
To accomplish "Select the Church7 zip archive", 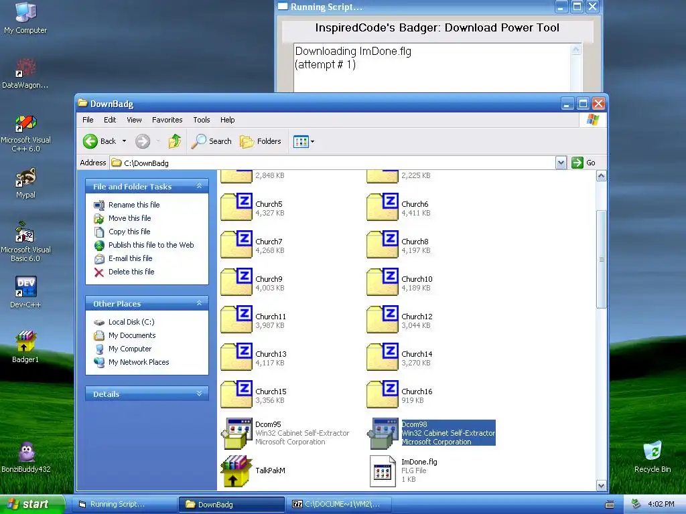I will tap(236, 245).
